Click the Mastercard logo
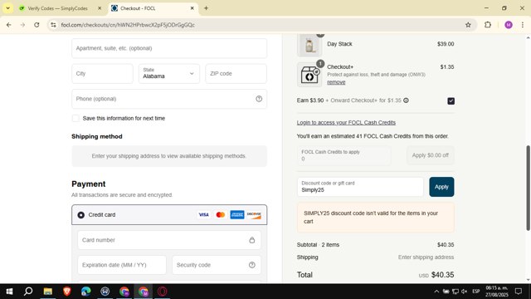The height and width of the screenshot is (299, 531). (221, 214)
